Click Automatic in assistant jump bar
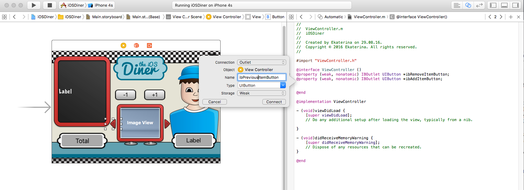This screenshot has width=524, height=190. pos(333,17)
